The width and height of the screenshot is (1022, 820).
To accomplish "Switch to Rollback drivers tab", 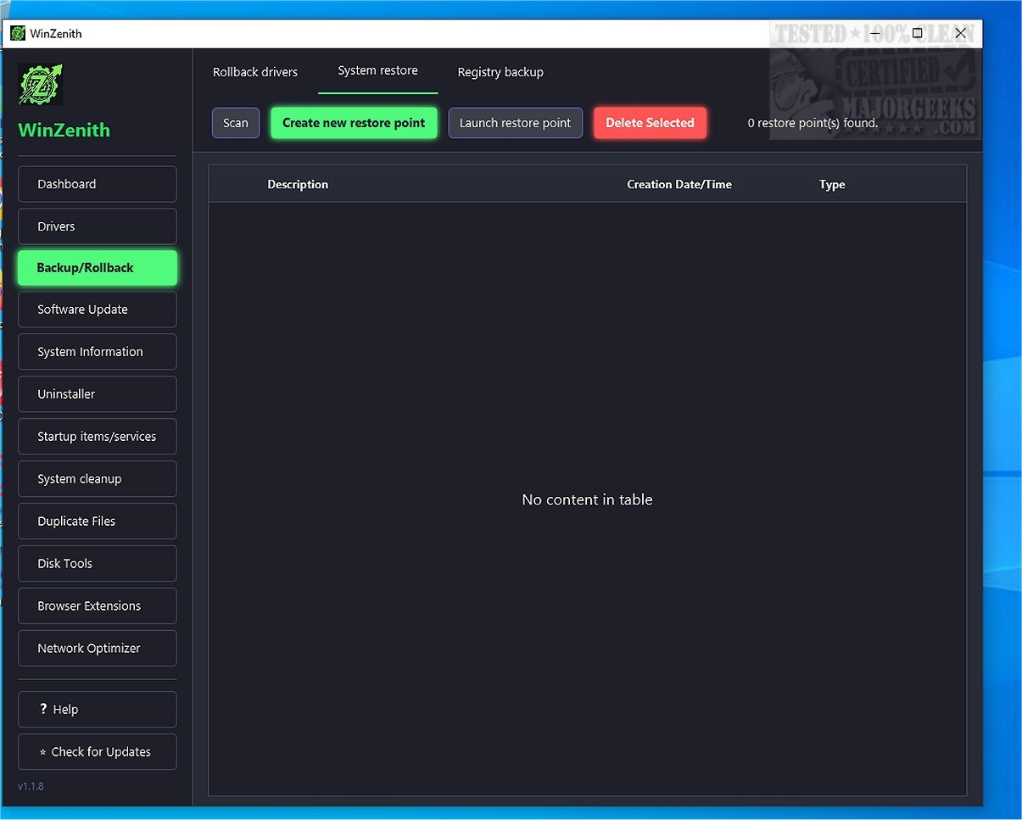I will point(255,72).
